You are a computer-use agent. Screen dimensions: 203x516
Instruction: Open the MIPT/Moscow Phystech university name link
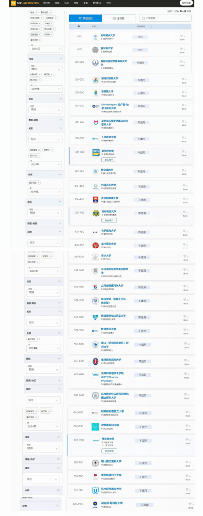pyautogui.click(x=113, y=376)
